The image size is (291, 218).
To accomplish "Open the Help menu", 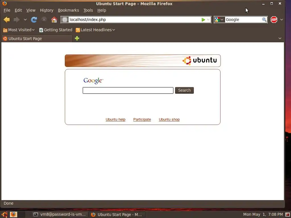I will pyautogui.click(x=102, y=10).
